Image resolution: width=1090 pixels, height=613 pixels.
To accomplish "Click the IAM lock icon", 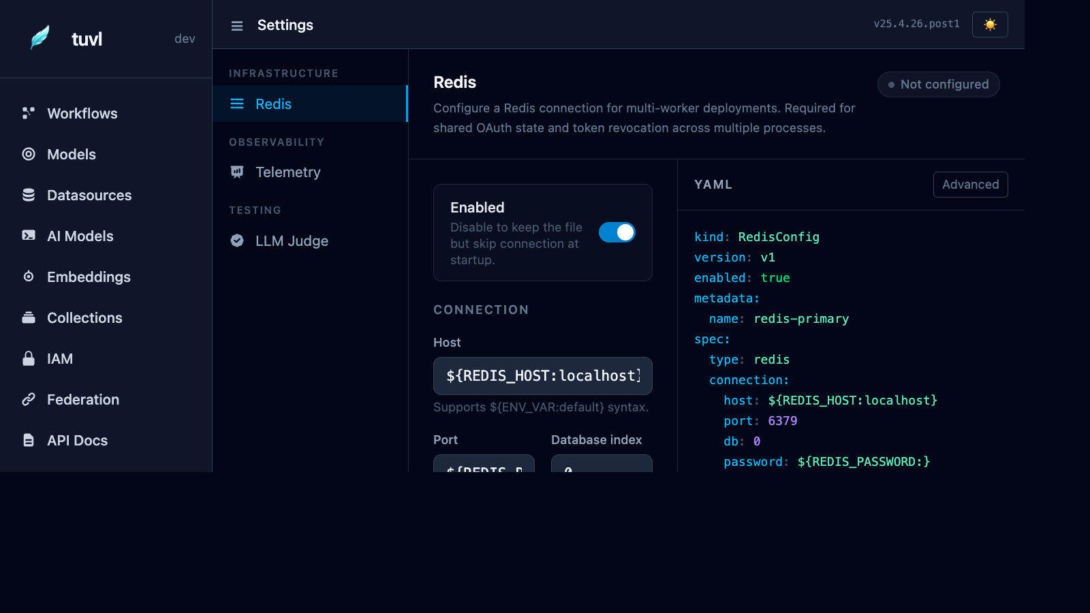I will 29,358.
